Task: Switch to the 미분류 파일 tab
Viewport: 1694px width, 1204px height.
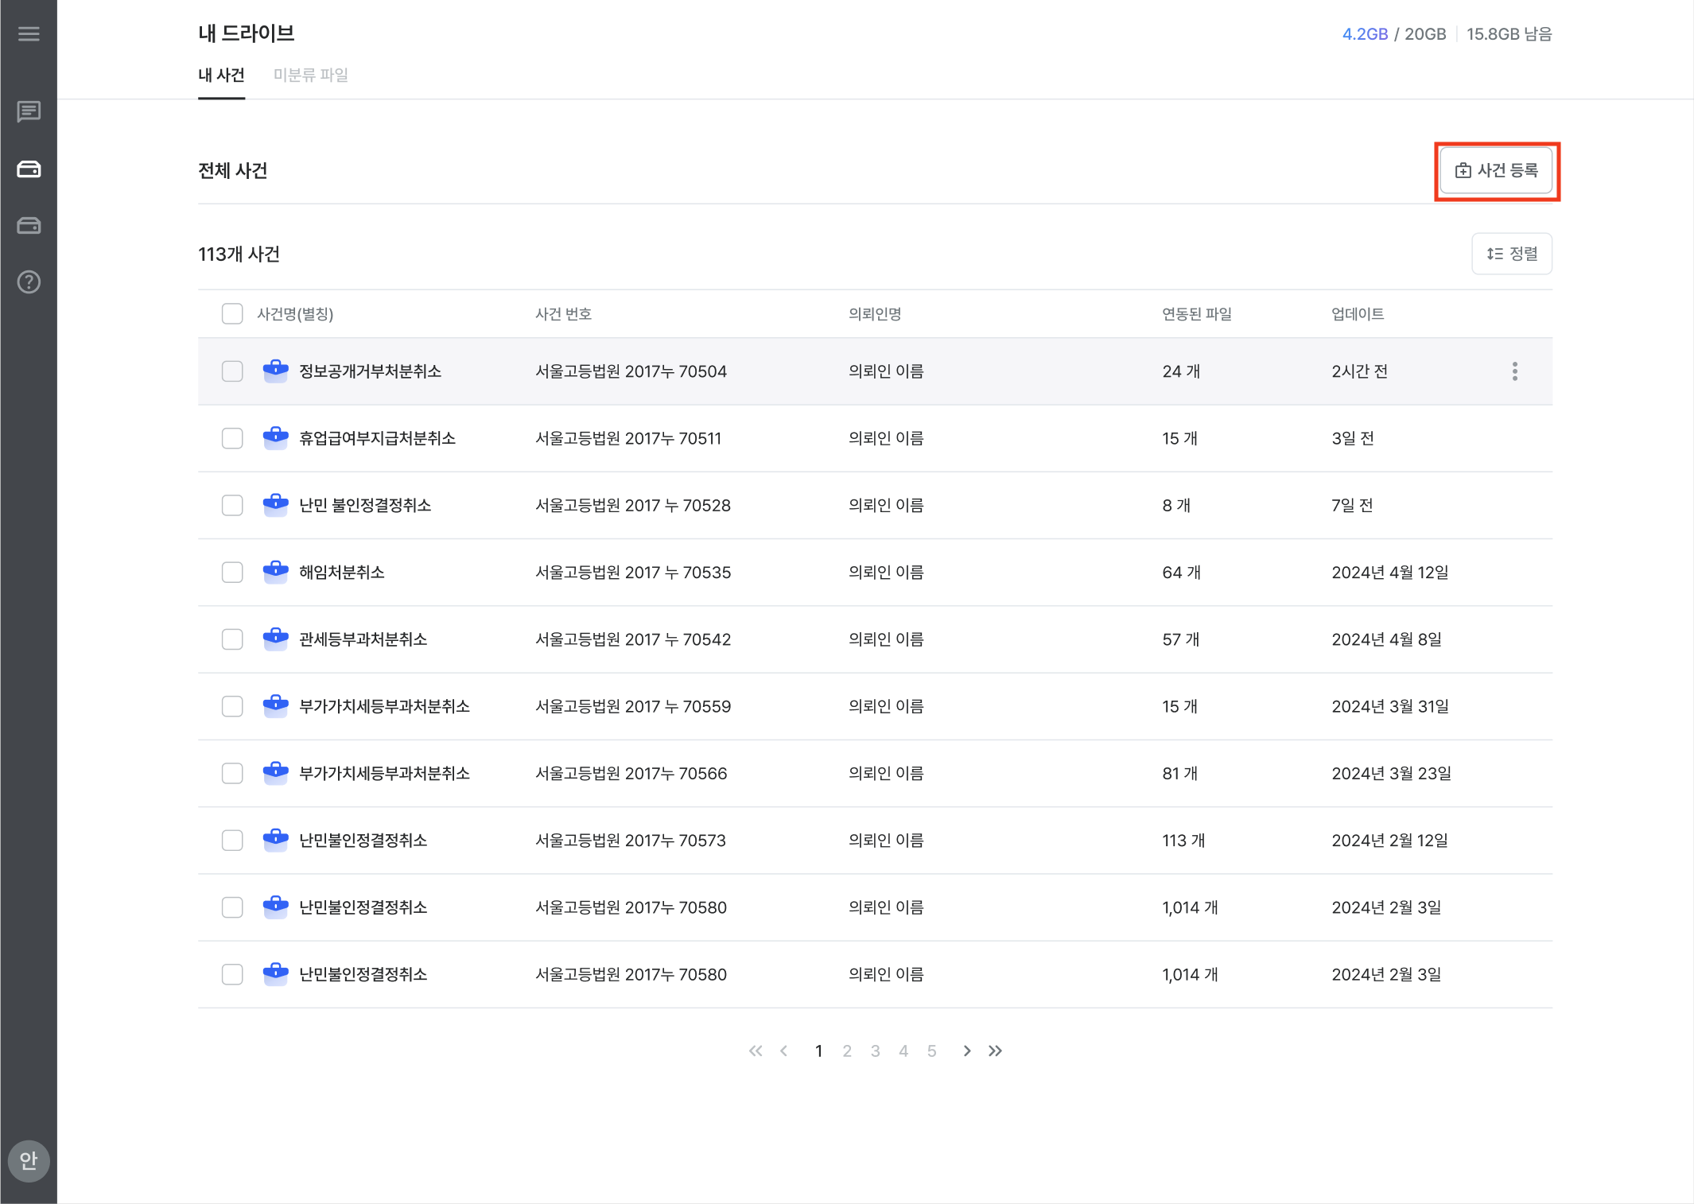Action: click(311, 75)
